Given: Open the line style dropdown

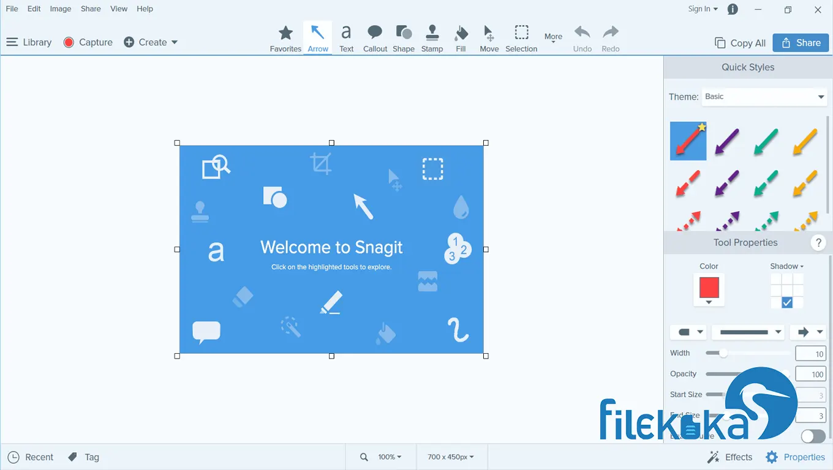Looking at the screenshot, I should (748, 332).
